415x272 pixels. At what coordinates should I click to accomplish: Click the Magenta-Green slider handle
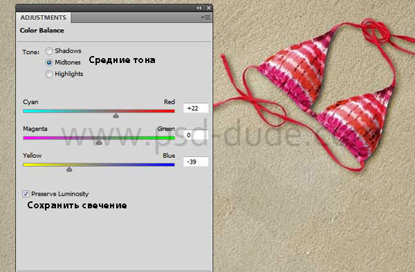(x=99, y=143)
